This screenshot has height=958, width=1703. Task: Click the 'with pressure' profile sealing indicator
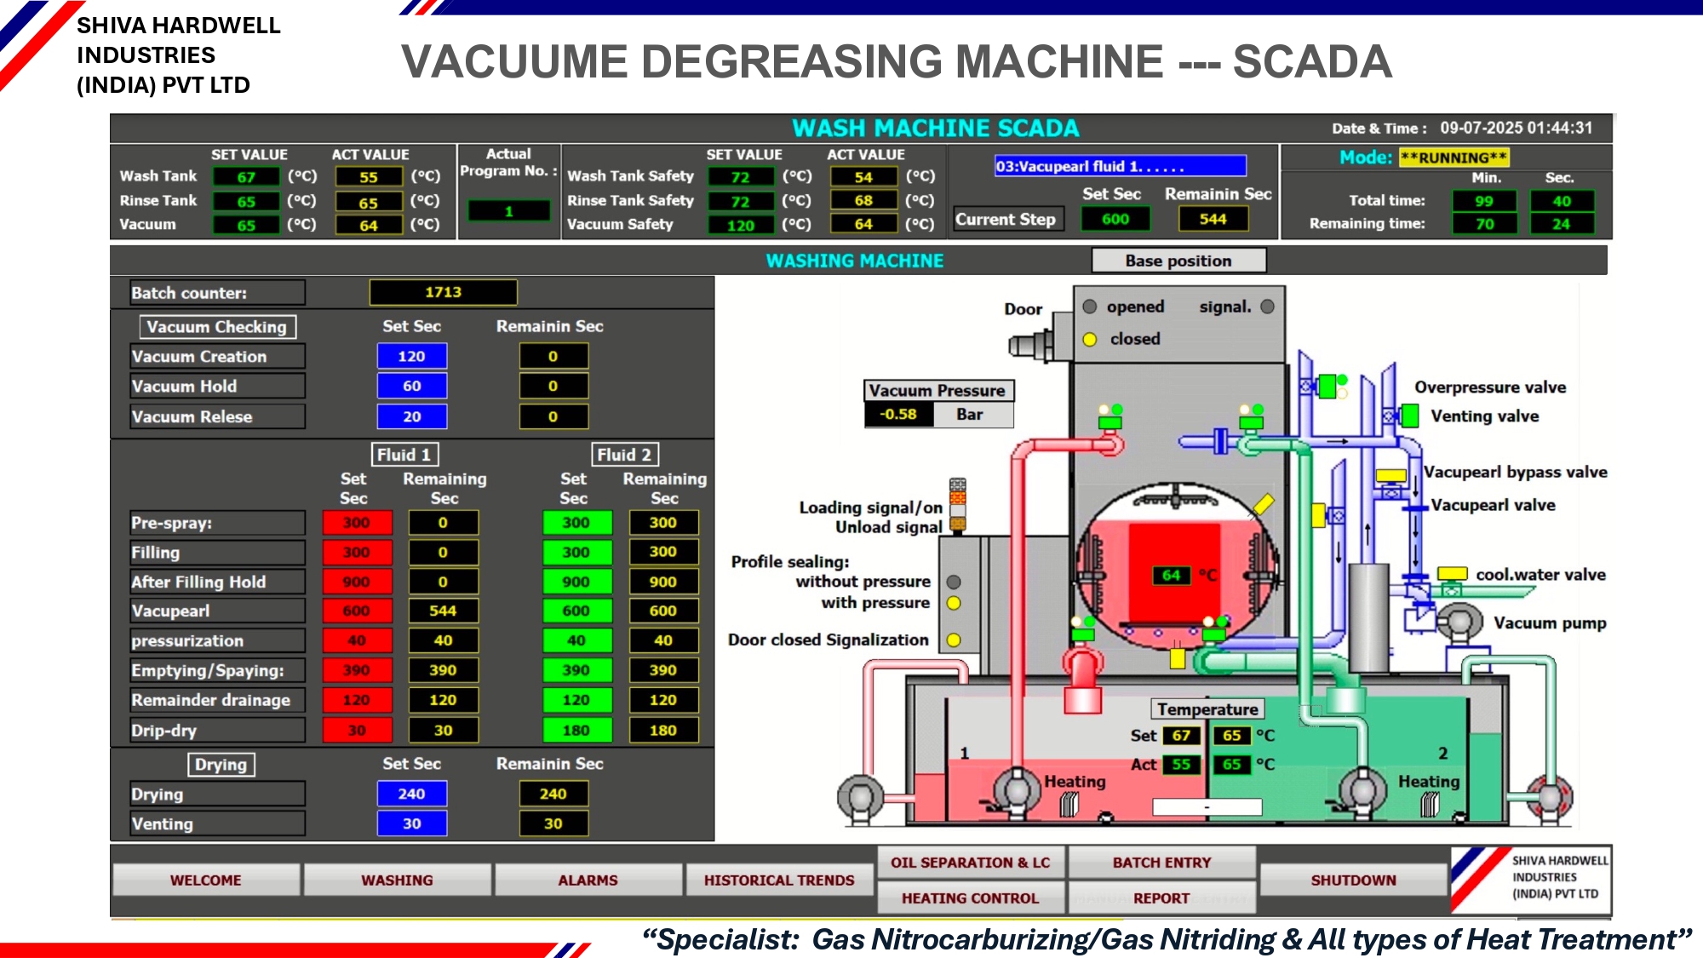pos(954,603)
